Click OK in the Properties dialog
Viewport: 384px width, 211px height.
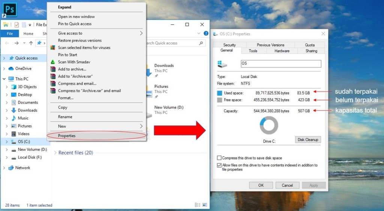pos(261,185)
